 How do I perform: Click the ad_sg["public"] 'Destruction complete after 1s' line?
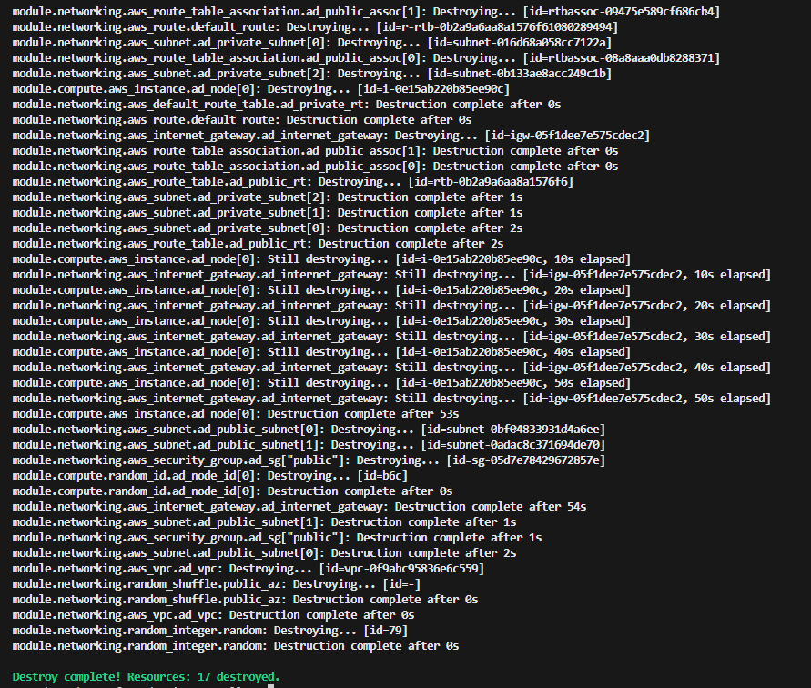[278, 538]
